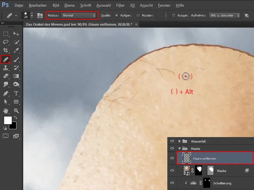Hide the Haare entfernen layer
Image resolution: width=254 pixels, height=190 pixels.
point(172,158)
